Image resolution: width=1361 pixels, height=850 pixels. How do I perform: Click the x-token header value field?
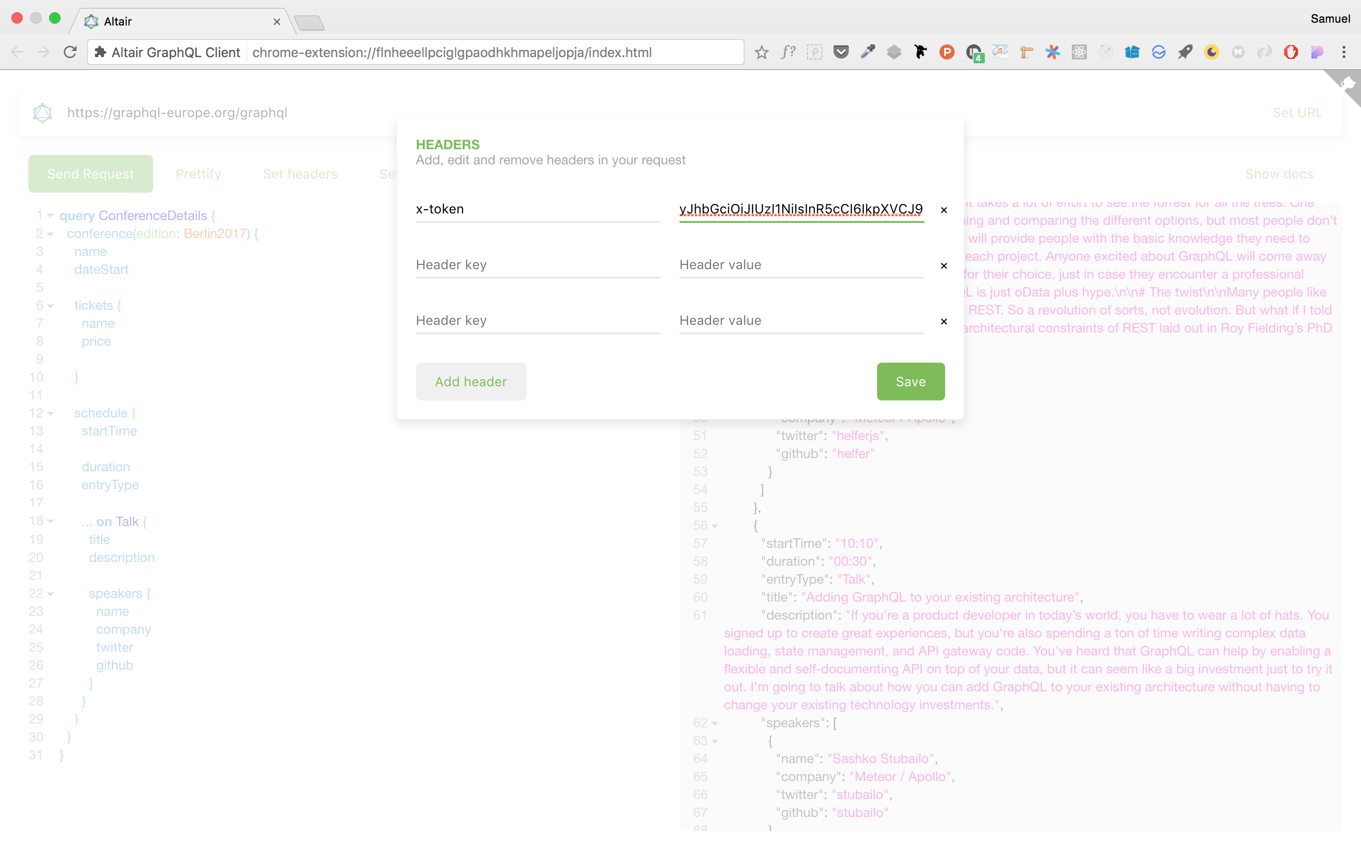(x=801, y=209)
